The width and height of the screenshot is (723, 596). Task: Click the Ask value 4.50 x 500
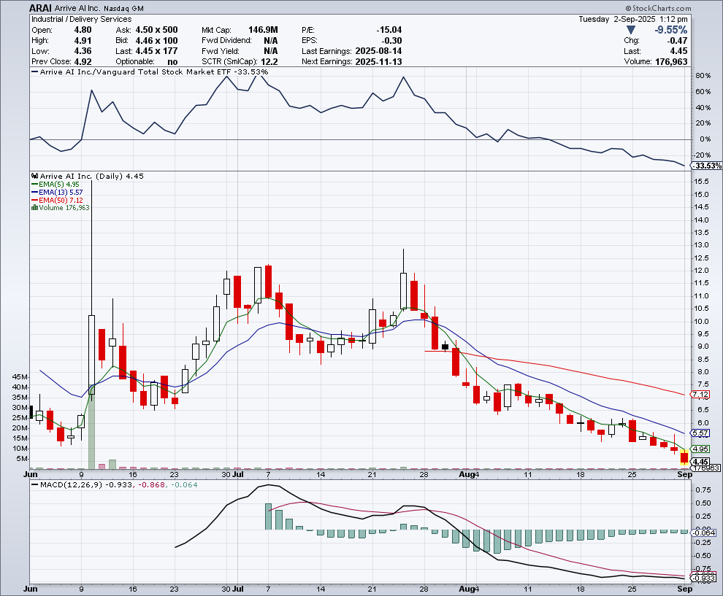point(156,30)
